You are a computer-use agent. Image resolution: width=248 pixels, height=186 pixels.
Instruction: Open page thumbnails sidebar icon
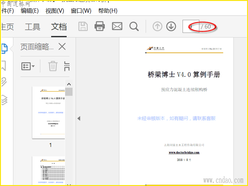pos(4,49)
